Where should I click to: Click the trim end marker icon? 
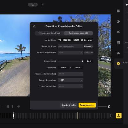tap(13, 106)
